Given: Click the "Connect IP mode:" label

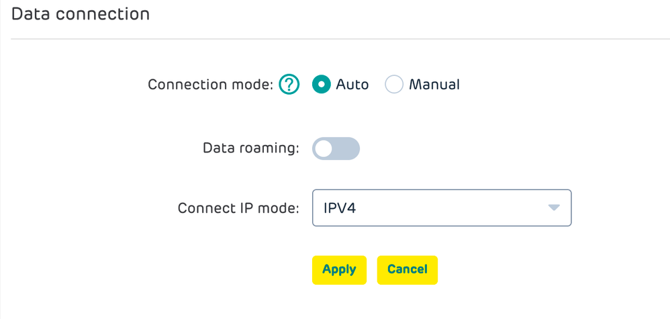Looking at the screenshot, I should (238, 208).
